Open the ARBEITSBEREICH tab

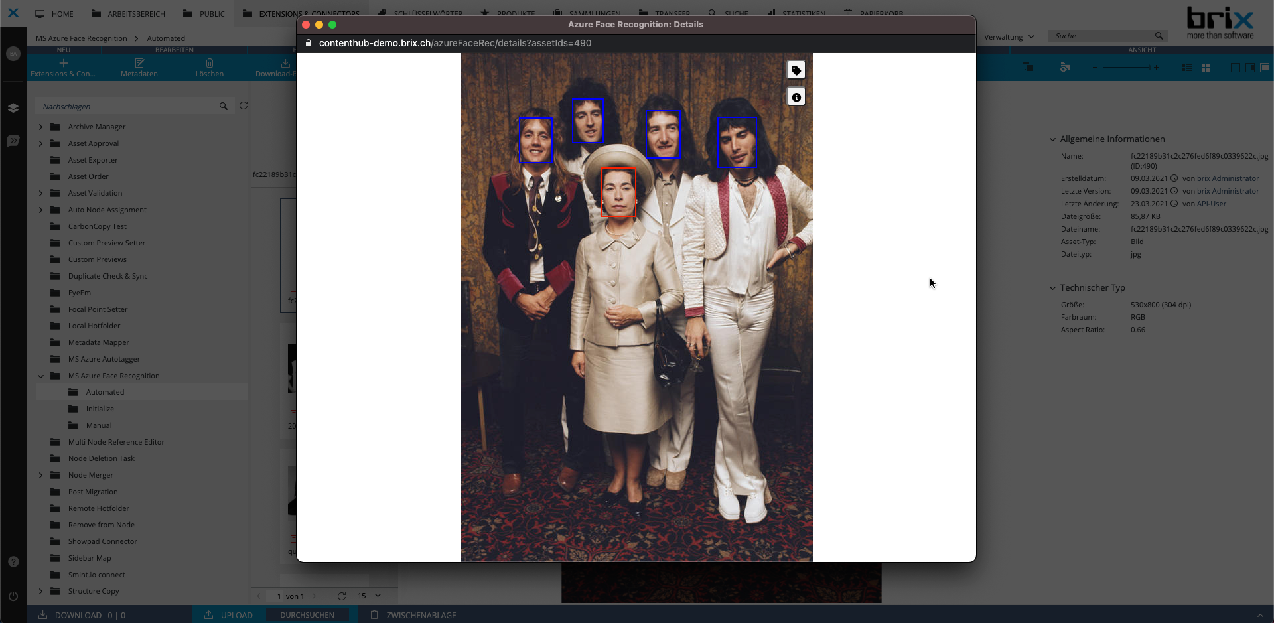(128, 13)
